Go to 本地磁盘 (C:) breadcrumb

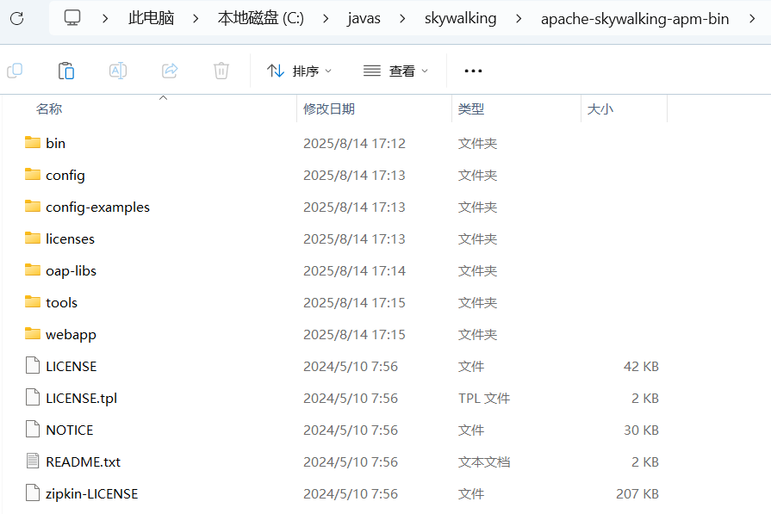click(261, 18)
